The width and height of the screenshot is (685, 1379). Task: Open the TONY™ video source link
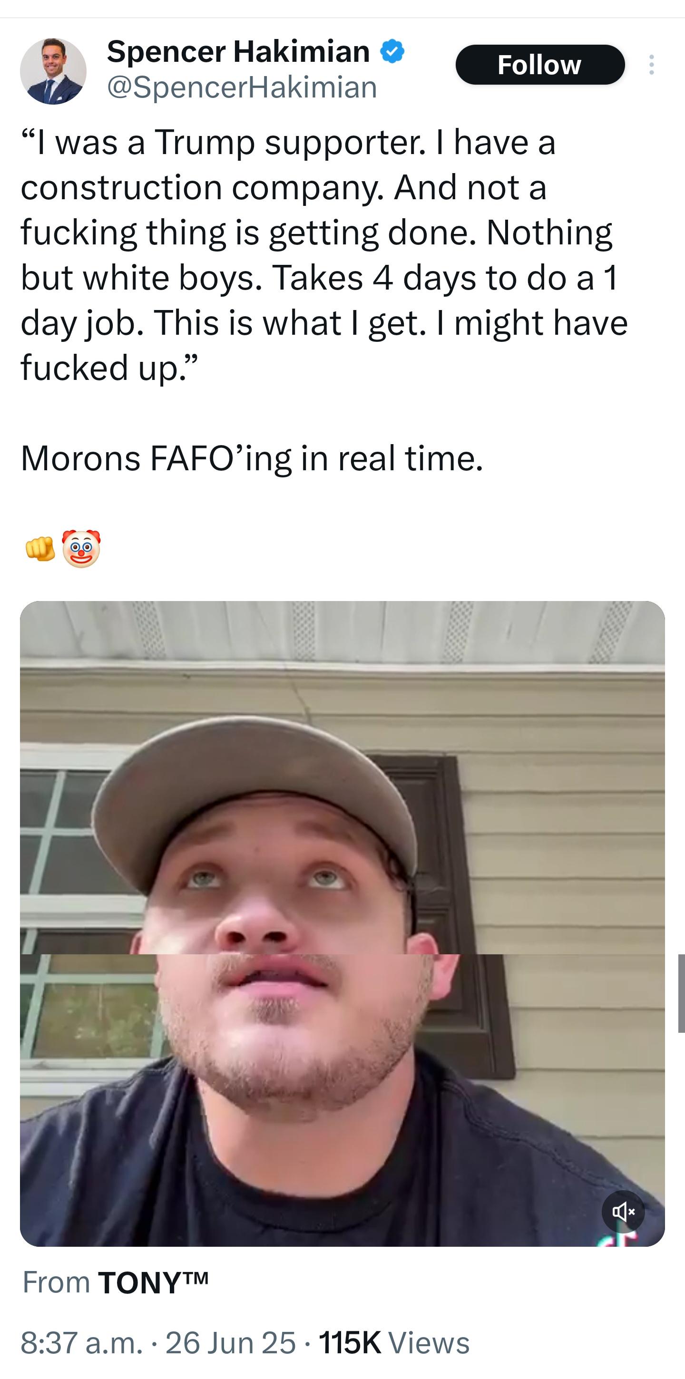(153, 1283)
